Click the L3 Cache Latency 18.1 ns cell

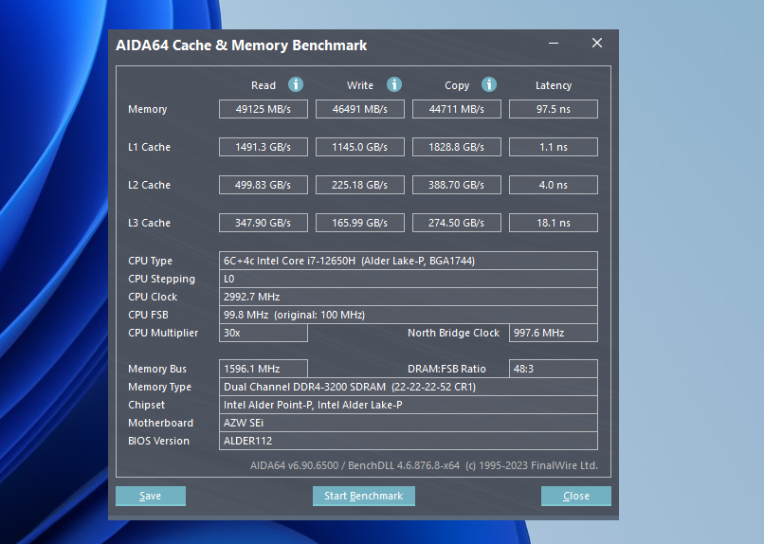[554, 223]
